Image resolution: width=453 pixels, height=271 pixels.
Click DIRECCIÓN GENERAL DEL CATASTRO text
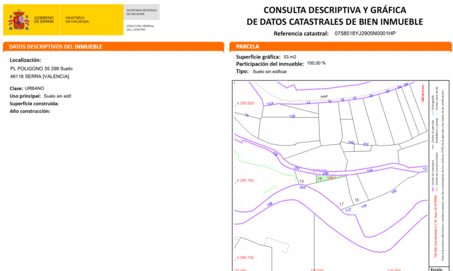(140, 28)
